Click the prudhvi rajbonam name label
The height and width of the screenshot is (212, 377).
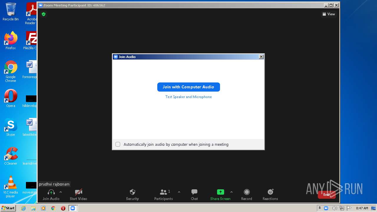[x=54, y=184]
